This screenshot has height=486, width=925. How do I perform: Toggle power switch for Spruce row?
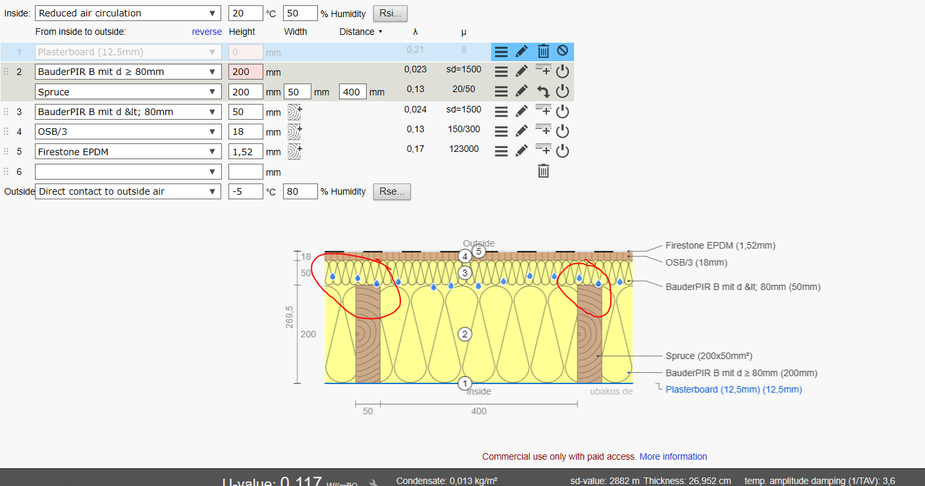point(562,92)
